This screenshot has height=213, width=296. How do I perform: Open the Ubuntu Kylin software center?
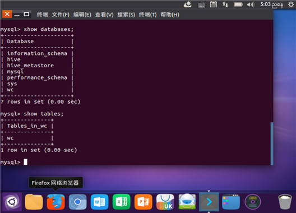(165, 202)
